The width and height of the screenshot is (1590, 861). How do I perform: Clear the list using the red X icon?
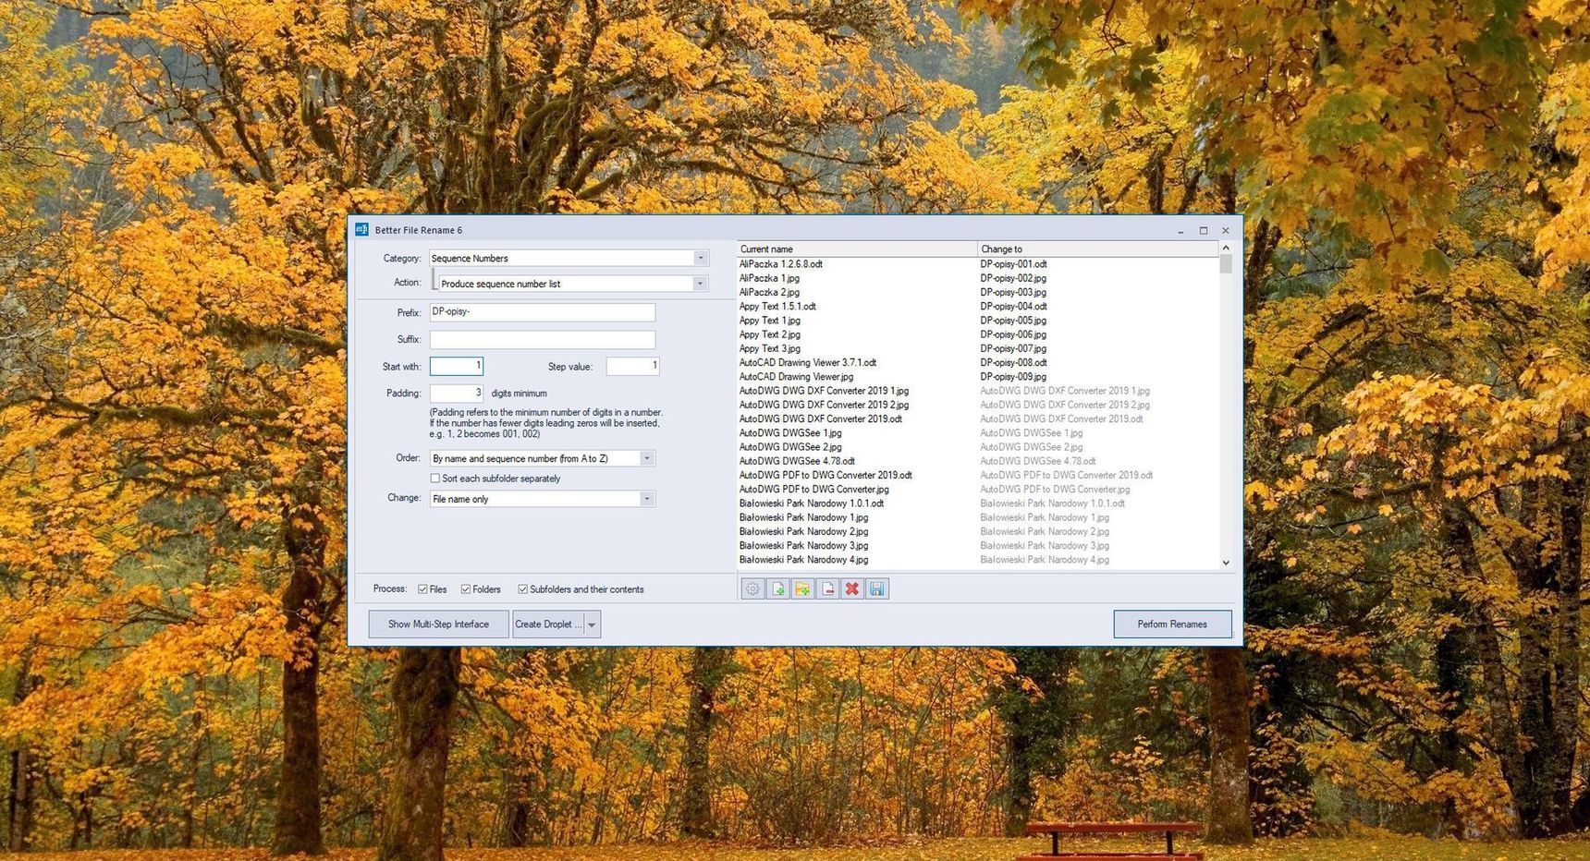tap(852, 588)
